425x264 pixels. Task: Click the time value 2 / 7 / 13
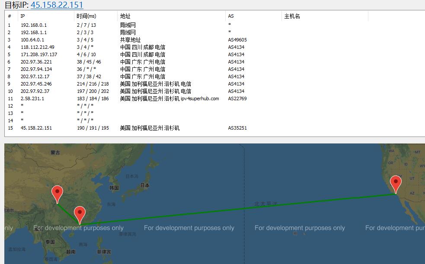pyautogui.click(x=86, y=25)
